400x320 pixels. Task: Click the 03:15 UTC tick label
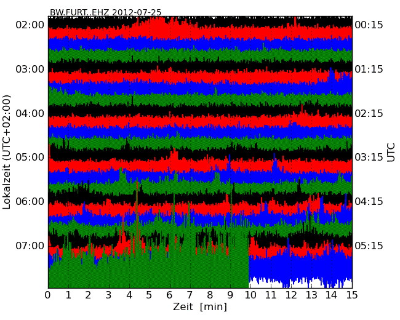click(x=369, y=157)
